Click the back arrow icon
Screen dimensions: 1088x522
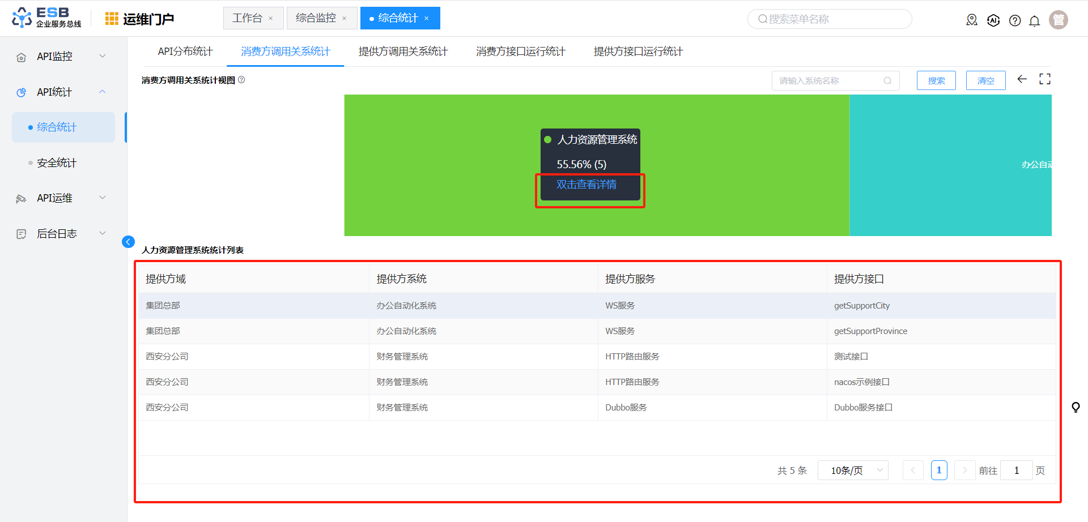coord(1022,79)
